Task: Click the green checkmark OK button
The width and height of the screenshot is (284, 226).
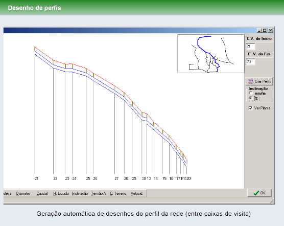Action: (x=259, y=193)
